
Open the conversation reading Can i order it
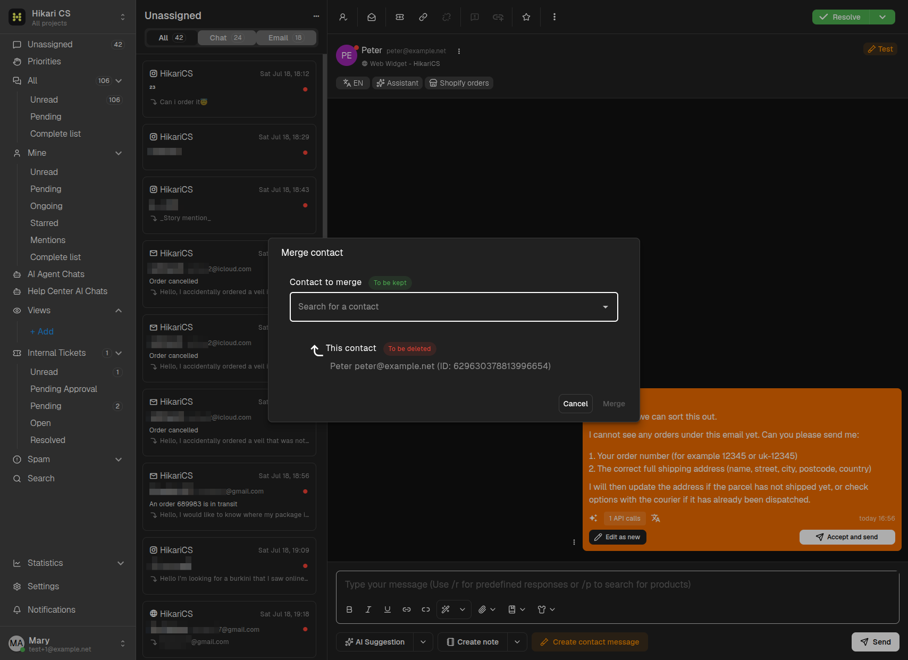229,89
